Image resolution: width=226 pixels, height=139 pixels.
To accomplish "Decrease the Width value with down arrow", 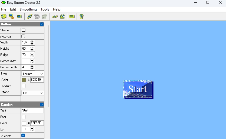I will [x=32, y=43].
